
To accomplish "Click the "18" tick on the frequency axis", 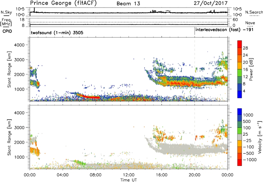I will 22,20.
